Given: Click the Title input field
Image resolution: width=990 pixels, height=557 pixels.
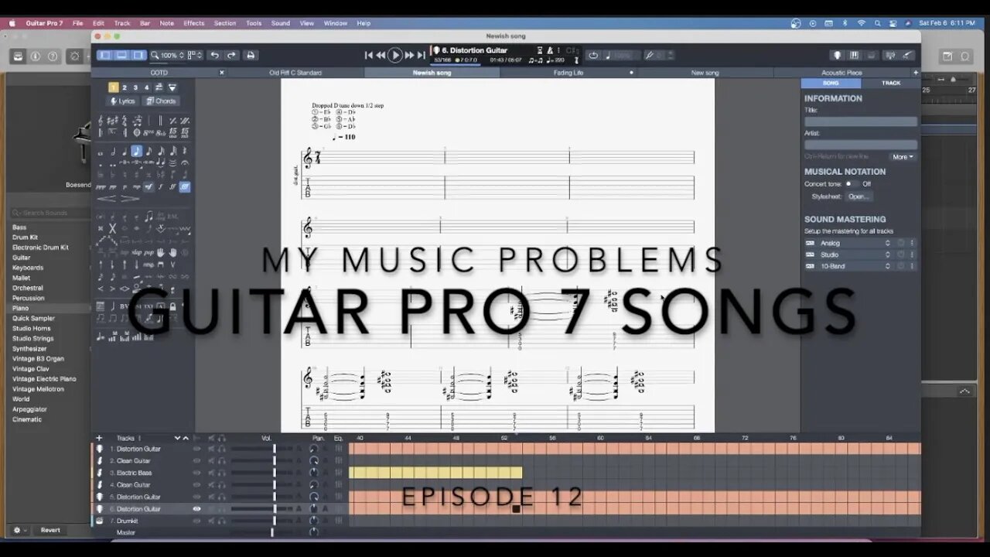Looking at the screenshot, I should 861,121.
